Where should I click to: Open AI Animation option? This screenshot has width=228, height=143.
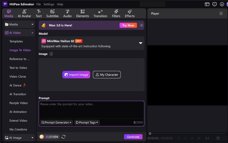pyautogui.click(x=18, y=112)
